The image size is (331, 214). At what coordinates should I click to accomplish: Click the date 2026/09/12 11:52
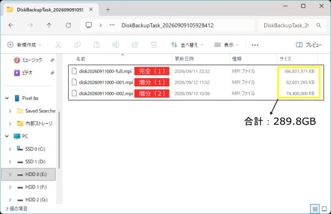pyautogui.click(x=192, y=83)
